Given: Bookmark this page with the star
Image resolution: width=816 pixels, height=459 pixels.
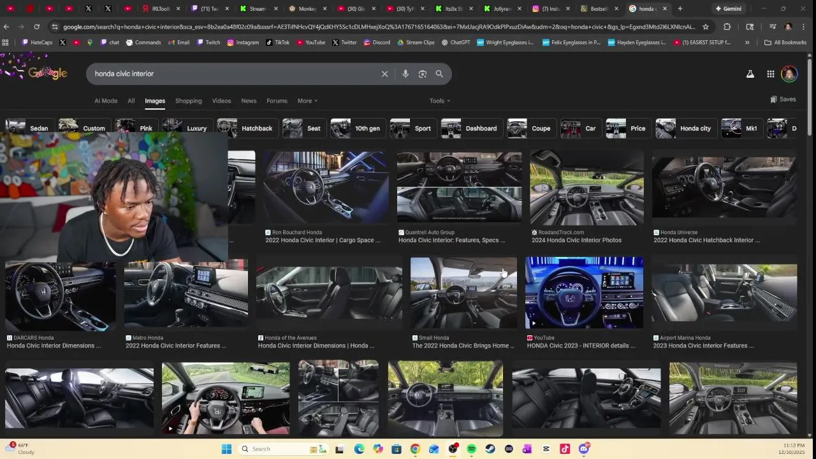Looking at the screenshot, I should [706, 27].
